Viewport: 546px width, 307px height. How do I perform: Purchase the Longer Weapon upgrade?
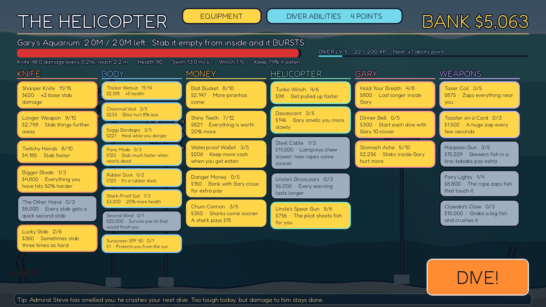coord(57,125)
